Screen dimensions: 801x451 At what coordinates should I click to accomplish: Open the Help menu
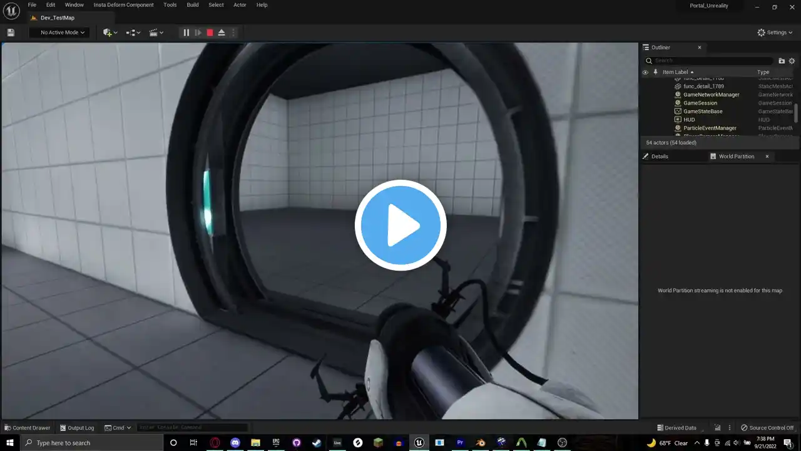tap(262, 5)
